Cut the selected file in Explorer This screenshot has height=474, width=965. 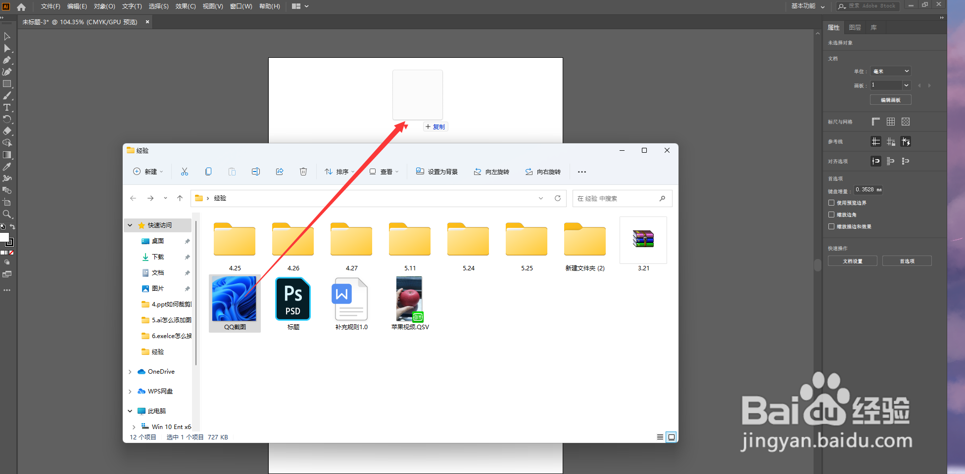tap(185, 172)
